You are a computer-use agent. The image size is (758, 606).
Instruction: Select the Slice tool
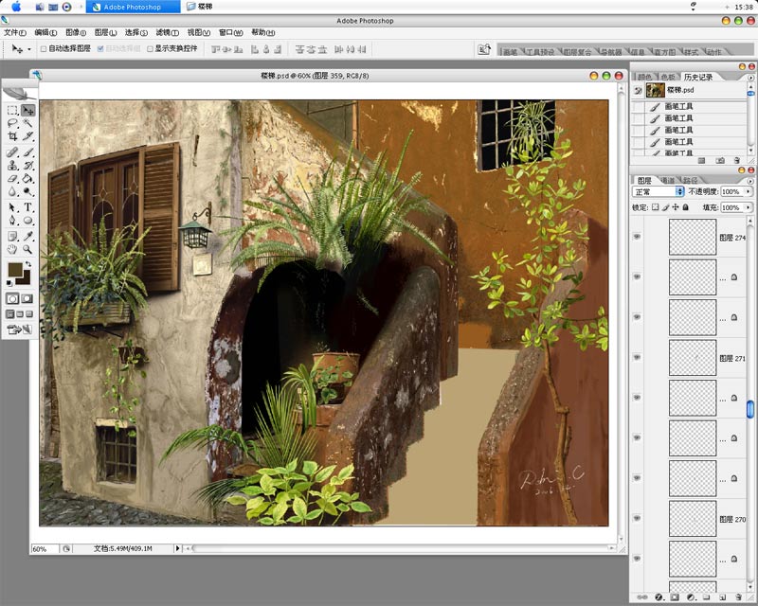pos(28,136)
